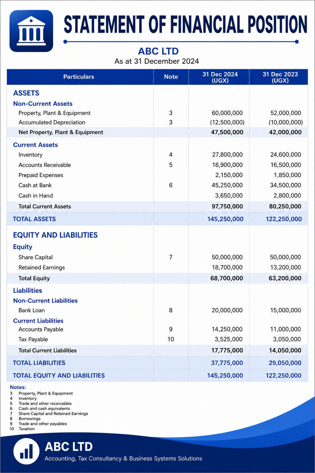Click the Tax Payable row label

pyautogui.click(x=33, y=339)
